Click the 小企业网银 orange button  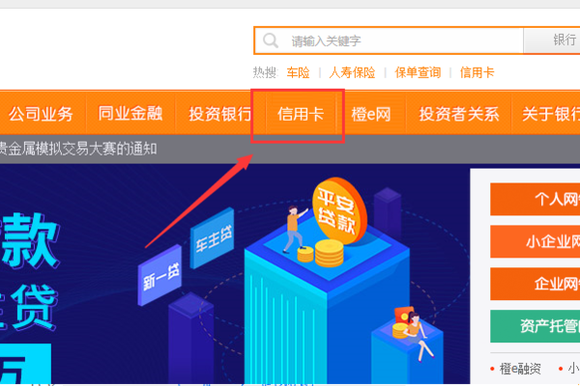tap(535, 241)
